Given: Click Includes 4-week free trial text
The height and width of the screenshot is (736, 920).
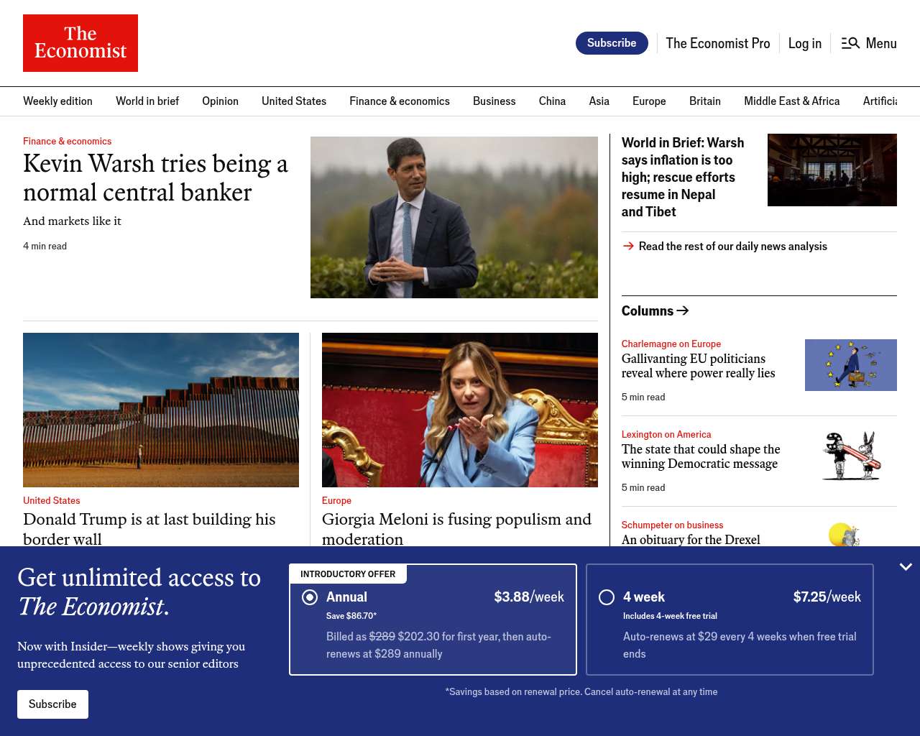Looking at the screenshot, I should pyautogui.click(x=670, y=616).
